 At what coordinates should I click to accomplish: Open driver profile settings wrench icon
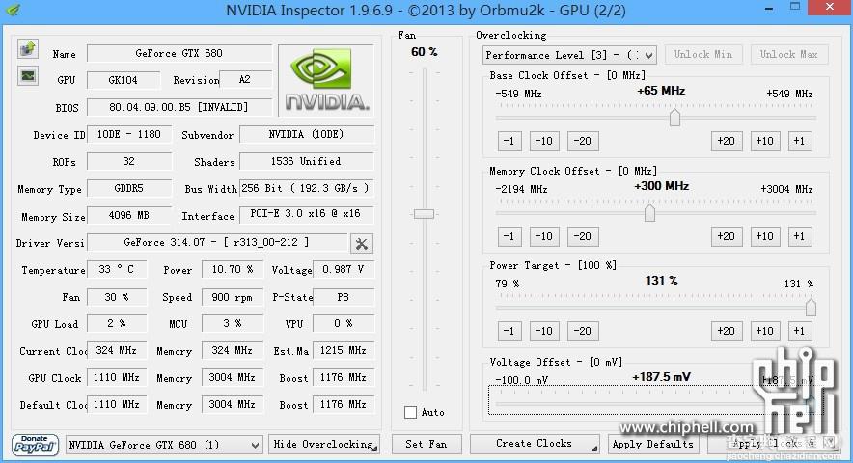click(361, 244)
